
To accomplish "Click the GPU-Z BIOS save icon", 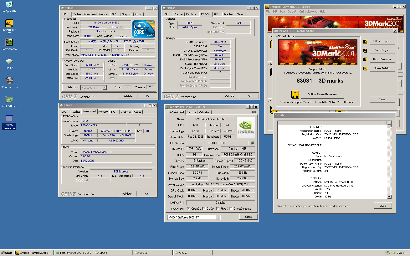I will click(x=252, y=143).
